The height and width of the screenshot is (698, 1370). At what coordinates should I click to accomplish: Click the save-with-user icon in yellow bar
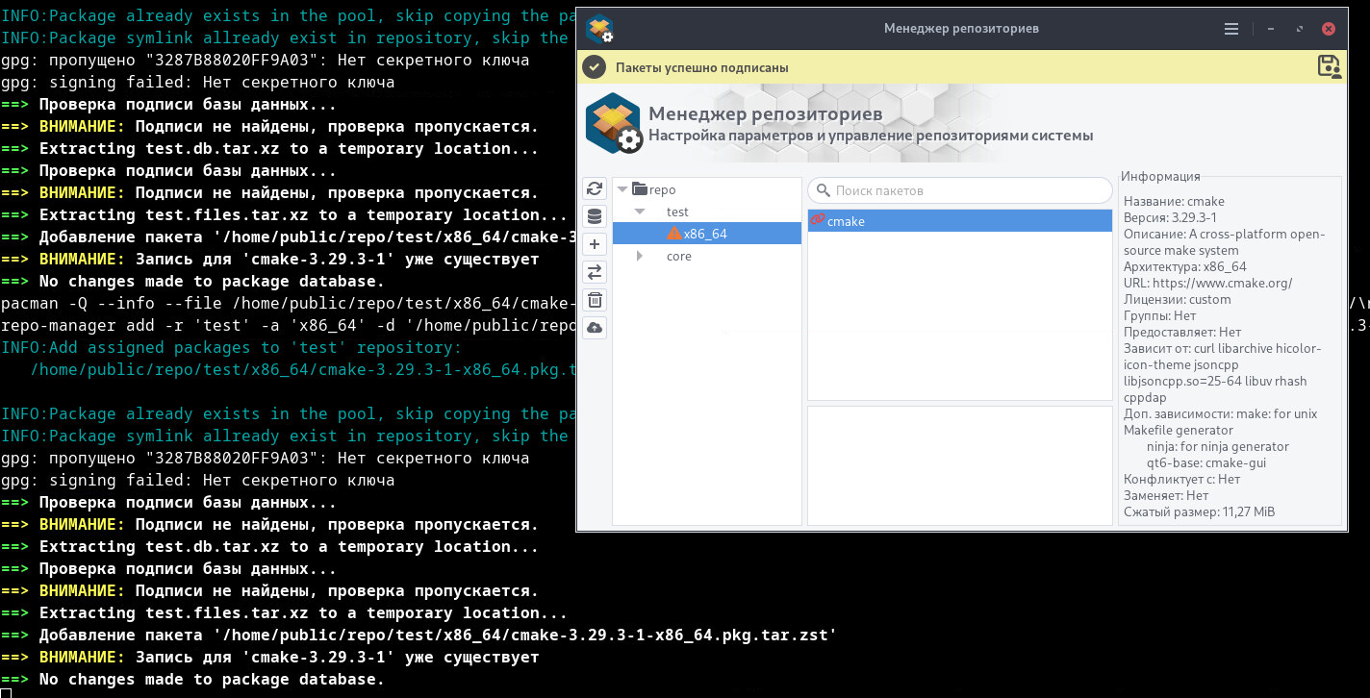[1329, 66]
